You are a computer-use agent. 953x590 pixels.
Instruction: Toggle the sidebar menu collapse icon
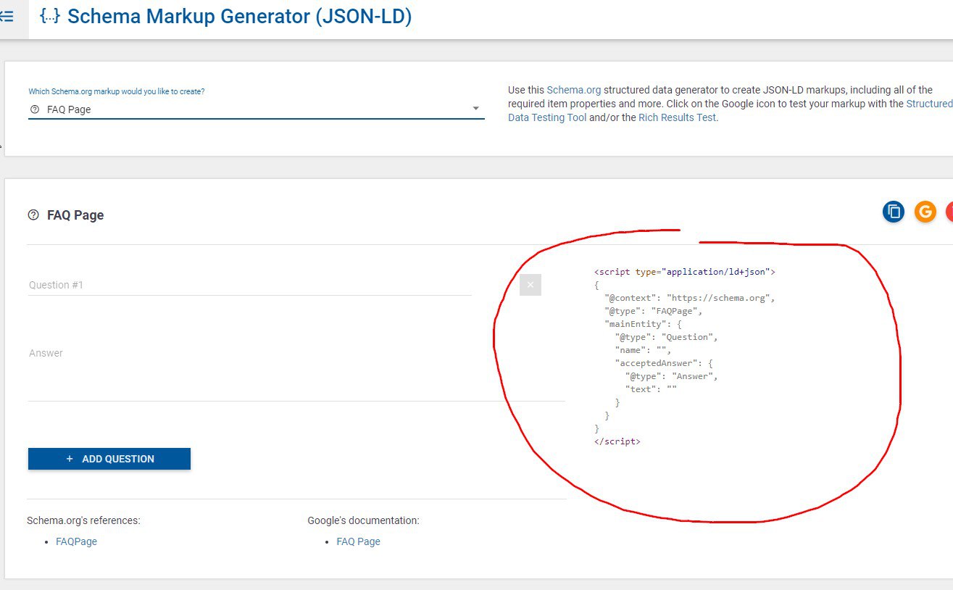point(7,16)
